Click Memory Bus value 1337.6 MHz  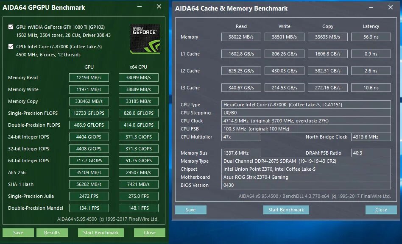tap(241, 153)
